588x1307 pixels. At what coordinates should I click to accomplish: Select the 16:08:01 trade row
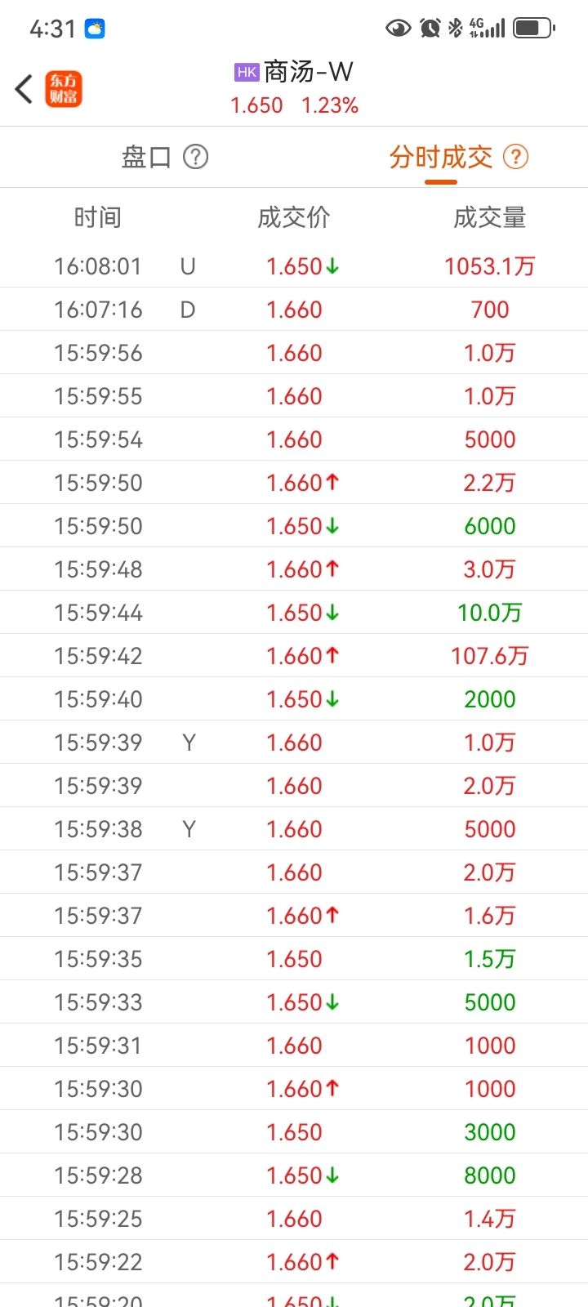pos(294,266)
